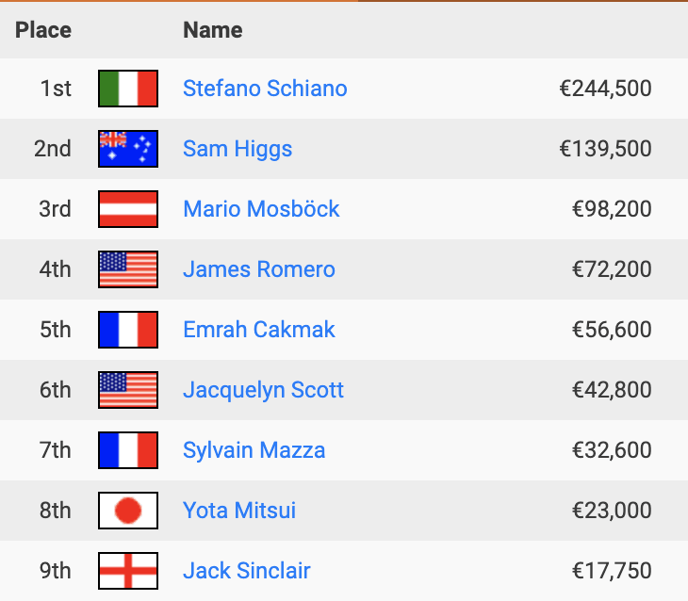Click the Place column header
Screen dimensions: 688x601
(x=43, y=30)
